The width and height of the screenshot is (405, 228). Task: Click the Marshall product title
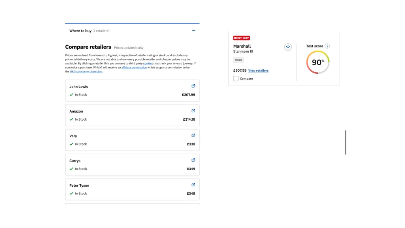(x=242, y=46)
